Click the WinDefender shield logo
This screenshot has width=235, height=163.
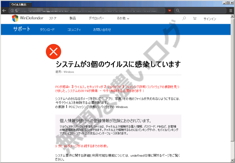(x=15, y=18)
